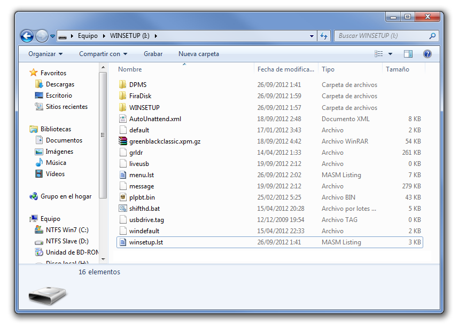
Task: Select the DPMS folder icon
Action: click(123, 84)
